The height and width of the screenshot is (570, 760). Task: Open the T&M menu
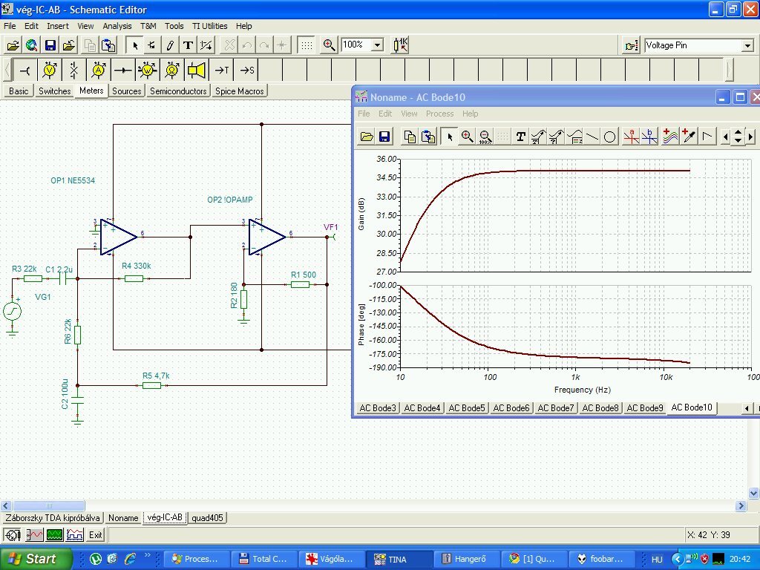148,26
